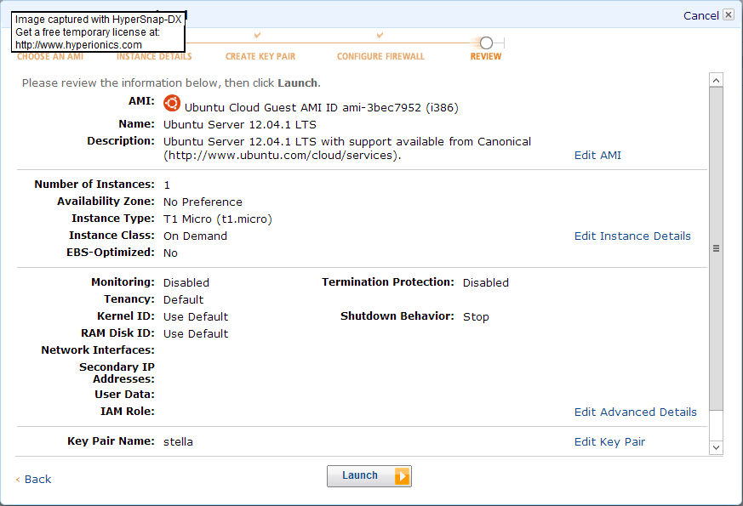Open Edit Advanced Details link

[636, 412]
